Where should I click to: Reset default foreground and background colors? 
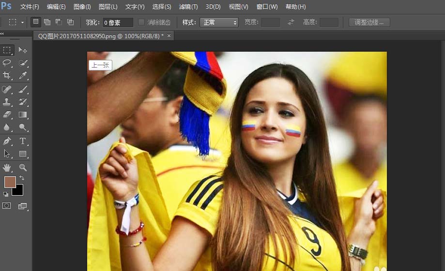coord(5,194)
